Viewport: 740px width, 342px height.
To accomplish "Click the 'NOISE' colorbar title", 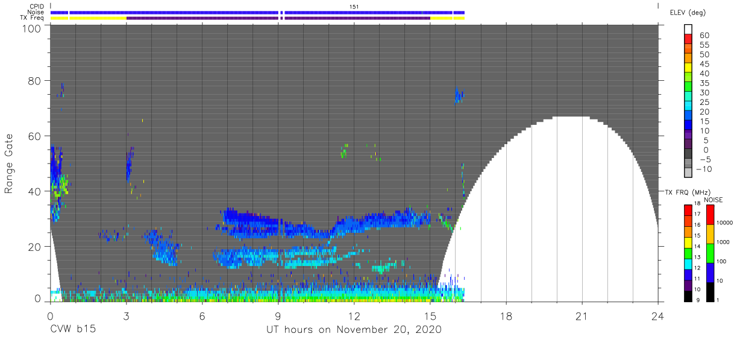I will (712, 199).
